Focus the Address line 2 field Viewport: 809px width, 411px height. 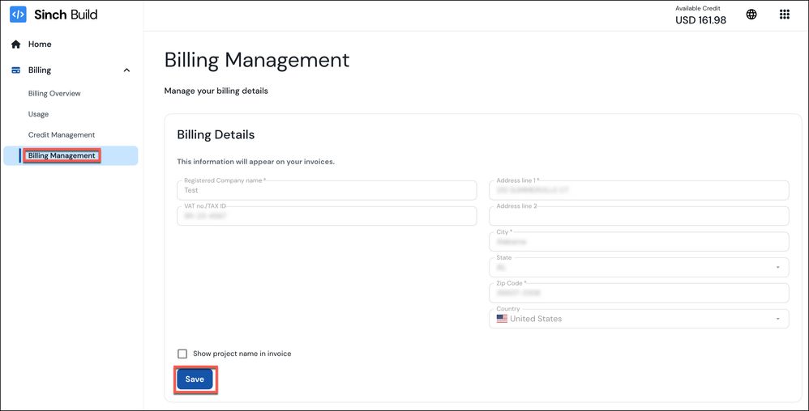coord(639,216)
